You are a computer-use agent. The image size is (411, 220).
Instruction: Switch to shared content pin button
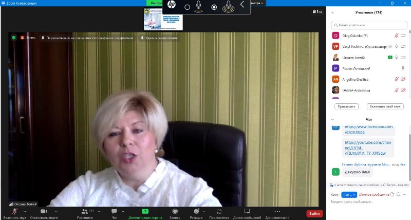tap(87, 38)
